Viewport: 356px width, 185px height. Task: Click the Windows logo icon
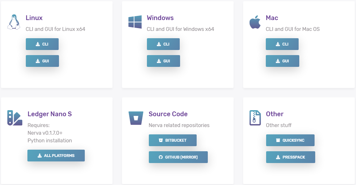[x=135, y=22]
